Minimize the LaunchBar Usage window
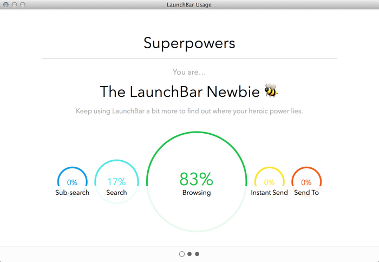This screenshot has width=379, height=262. pyautogui.click(x=14, y=4)
